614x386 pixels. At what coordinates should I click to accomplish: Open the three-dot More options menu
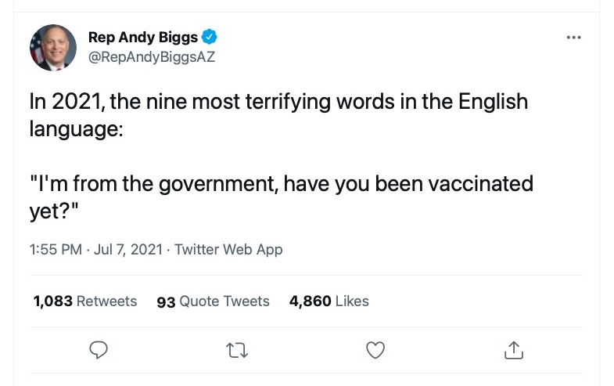(574, 37)
